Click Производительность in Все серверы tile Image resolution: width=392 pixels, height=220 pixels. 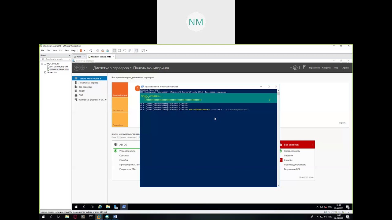295,165
